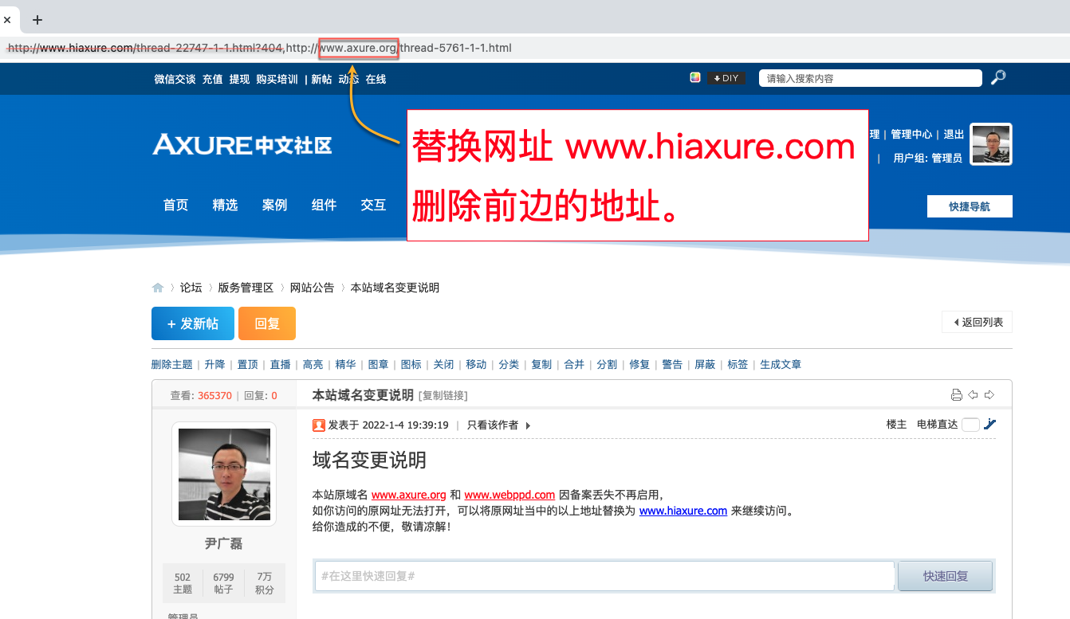This screenshot has height=619, width=1070.
Task: Click 屏蔽 moderation link
Action: 705,364
